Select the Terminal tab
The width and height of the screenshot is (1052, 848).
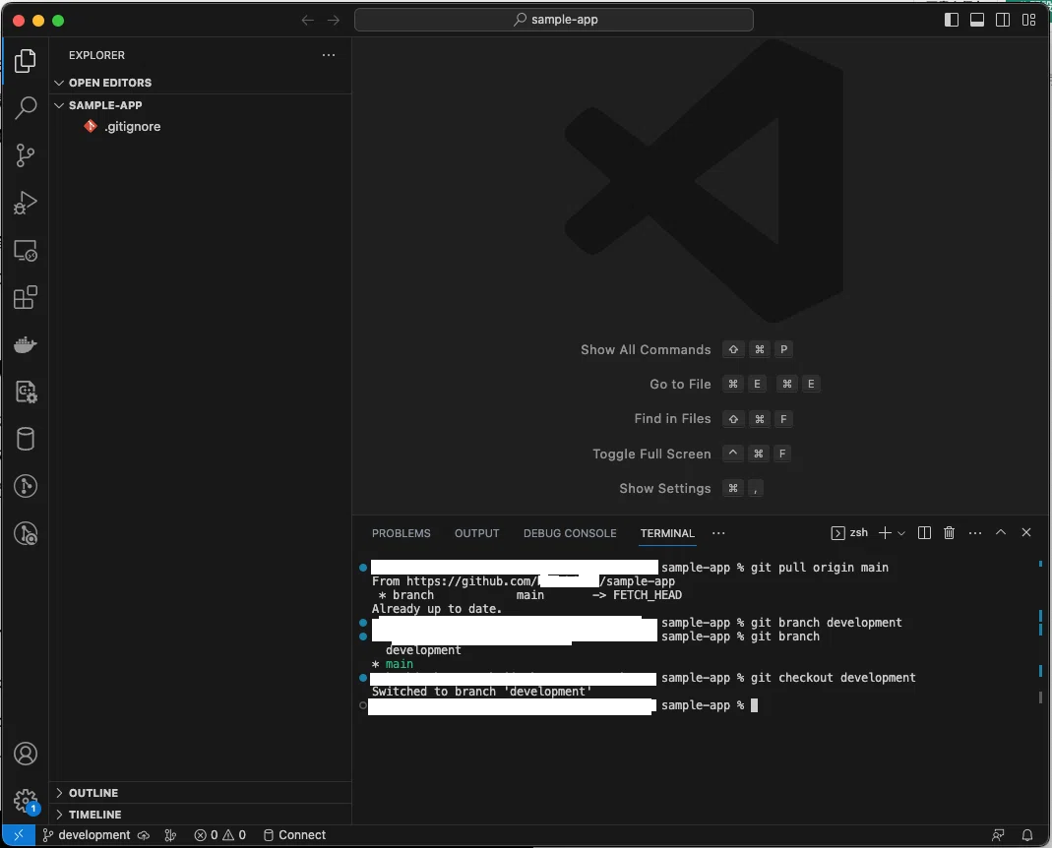tap(667, 533)
